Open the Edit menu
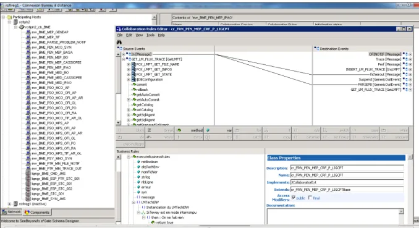The height and width of the screenshot is (228, 419). (x=129, y=35)
